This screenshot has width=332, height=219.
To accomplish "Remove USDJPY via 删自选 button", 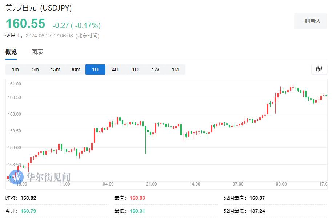I will point(311,21).
